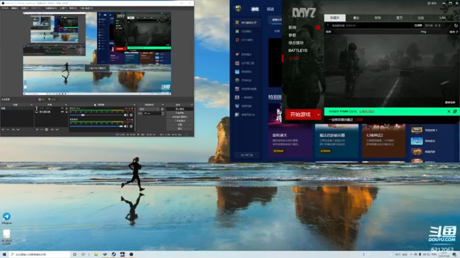Open the file shortcut below Telegram on desktop
Viewport: 460px width, 258px height.
click(x=6, y=237)
